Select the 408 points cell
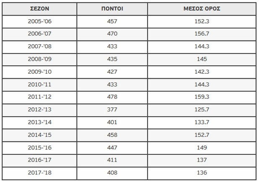The width and height of the screenshot is (260, 182). pyautogui.click(x=112, y=173)
